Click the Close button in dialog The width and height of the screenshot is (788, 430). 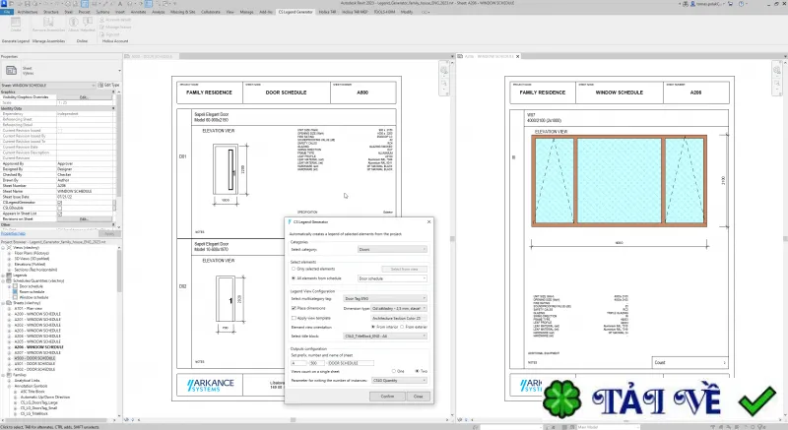pyautogui.click(x=418, y=397)
